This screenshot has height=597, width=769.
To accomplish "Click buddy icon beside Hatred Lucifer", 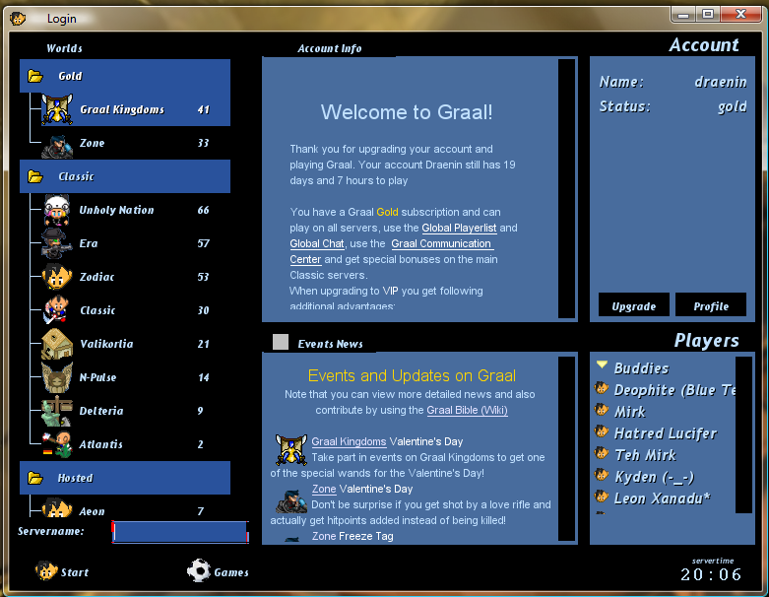I will click(x=602, y=431).
